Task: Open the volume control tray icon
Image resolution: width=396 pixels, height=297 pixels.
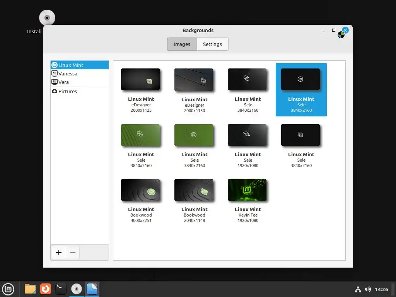Action: click(368, 289)
